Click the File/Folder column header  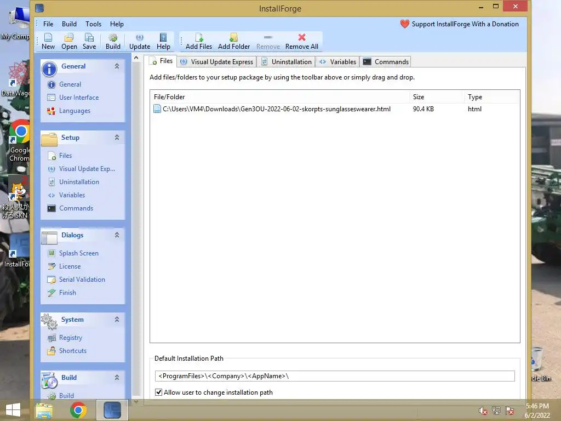[x=280, y=97]
